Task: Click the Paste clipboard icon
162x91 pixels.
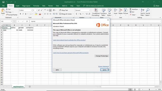Action: pos(3,11)
